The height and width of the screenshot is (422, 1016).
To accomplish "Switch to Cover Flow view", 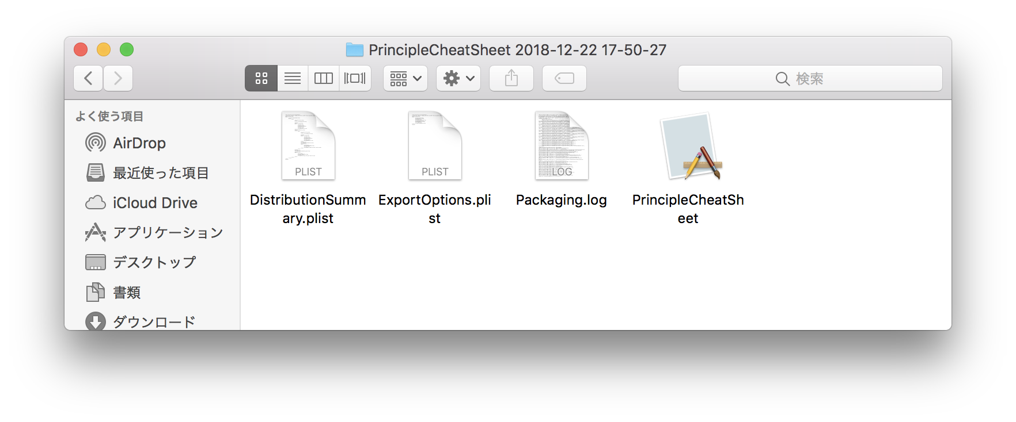I will point(355,78).
